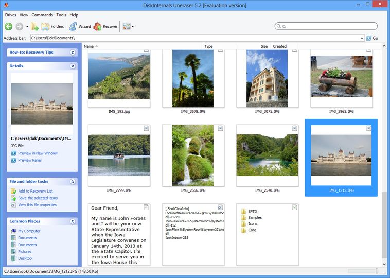
Task: Click My Computer in Common Places
Action: [x=29, y=231]
